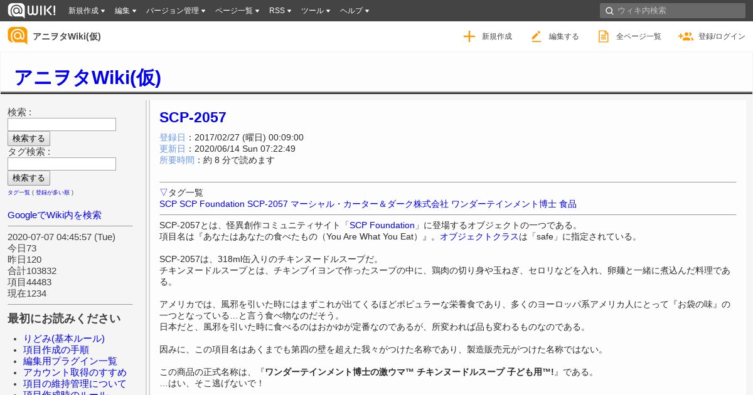
Task: Click the 登録日 label link
Action: 173,137
